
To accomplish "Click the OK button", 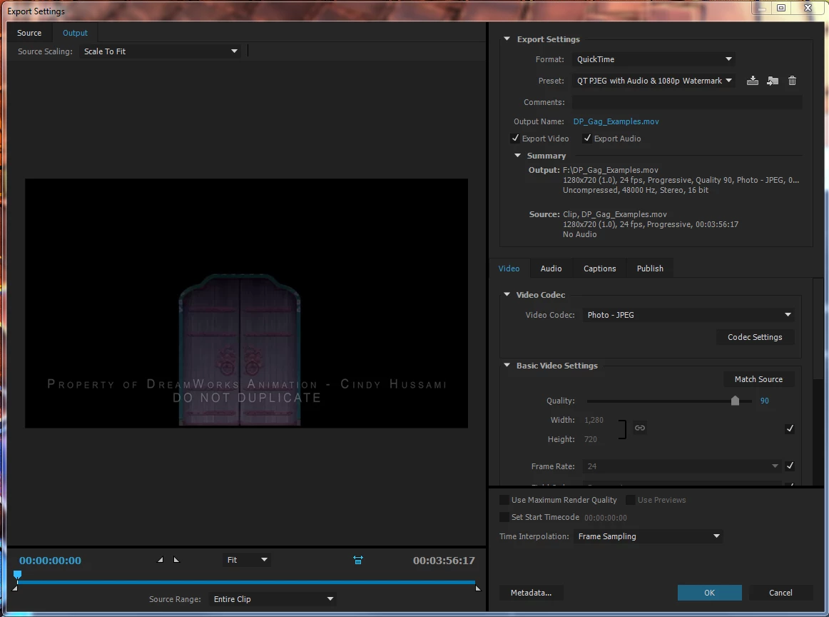I will pyautogui.click(x=710, y=593).
